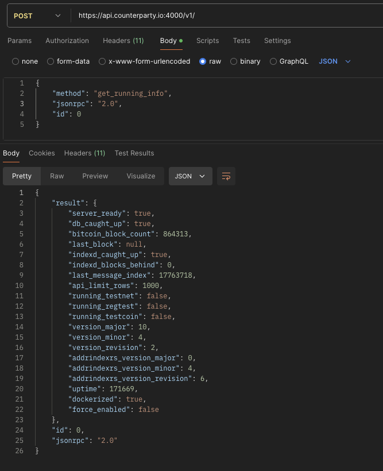Click the response "jsonrpc": "2.0" line 25
383x471 pixels.
(84, 441)
